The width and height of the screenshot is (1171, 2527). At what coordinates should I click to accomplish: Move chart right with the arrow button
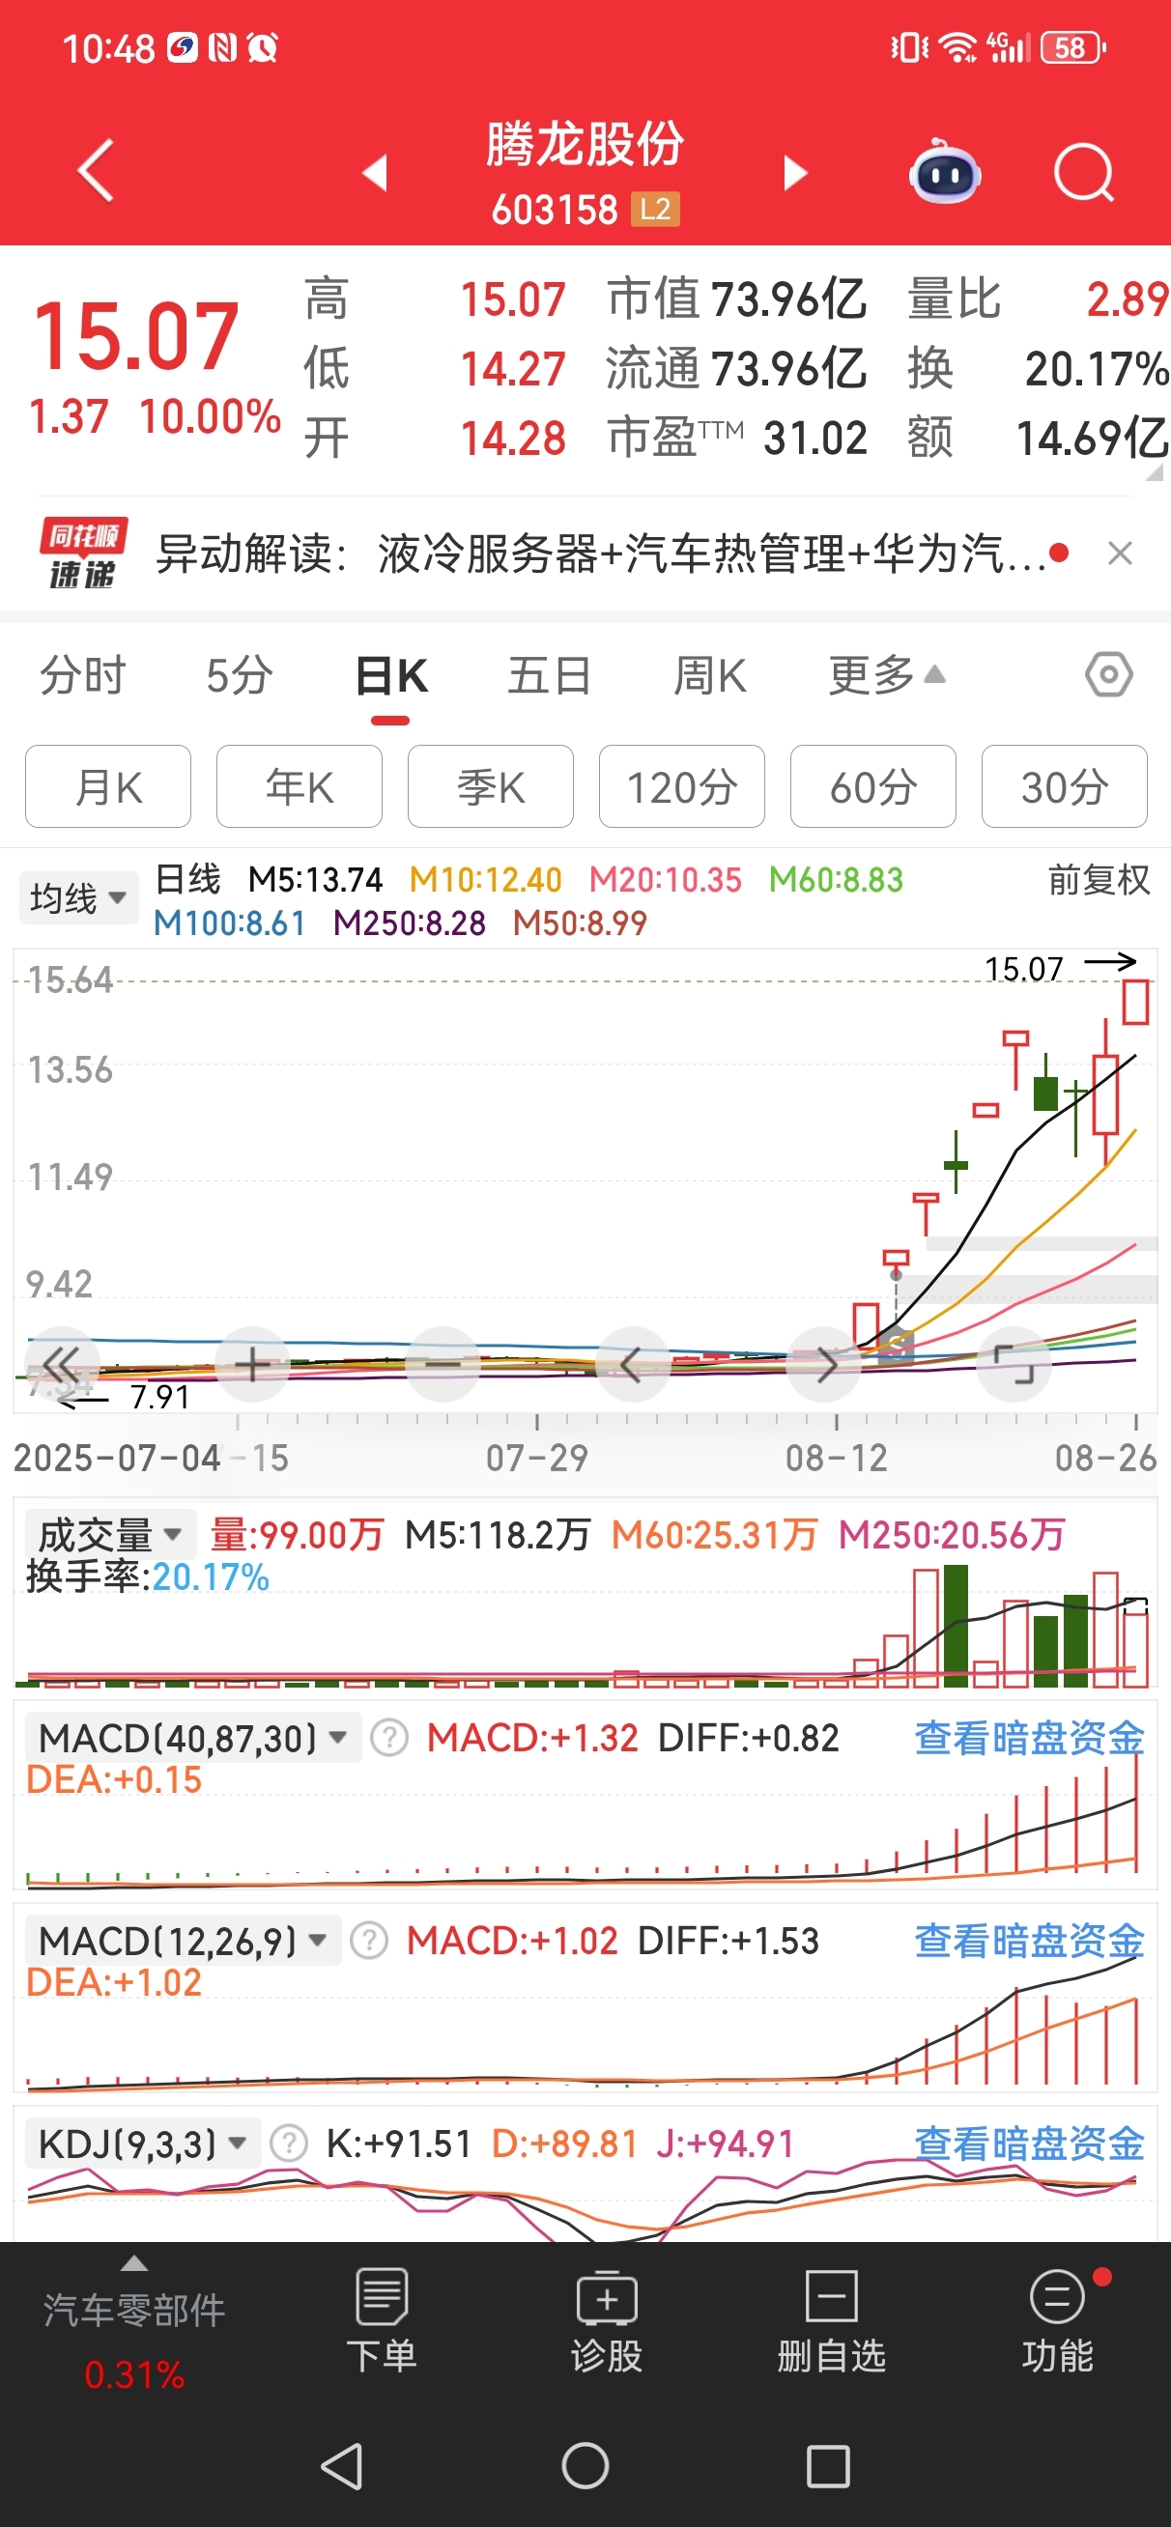point(824,1365)
